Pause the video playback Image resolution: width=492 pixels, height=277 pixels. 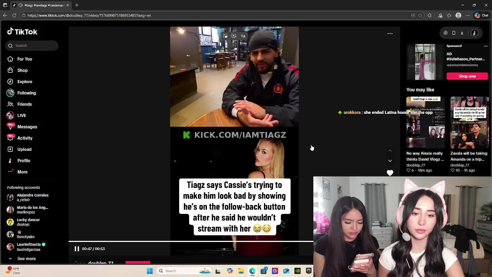tap(77, 249)
